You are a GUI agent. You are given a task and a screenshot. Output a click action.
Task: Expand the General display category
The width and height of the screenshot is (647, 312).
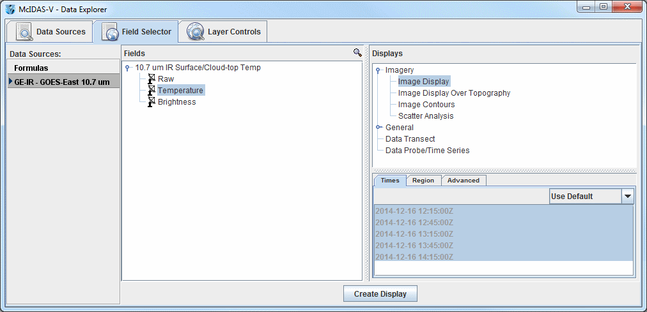click(378, 128)
